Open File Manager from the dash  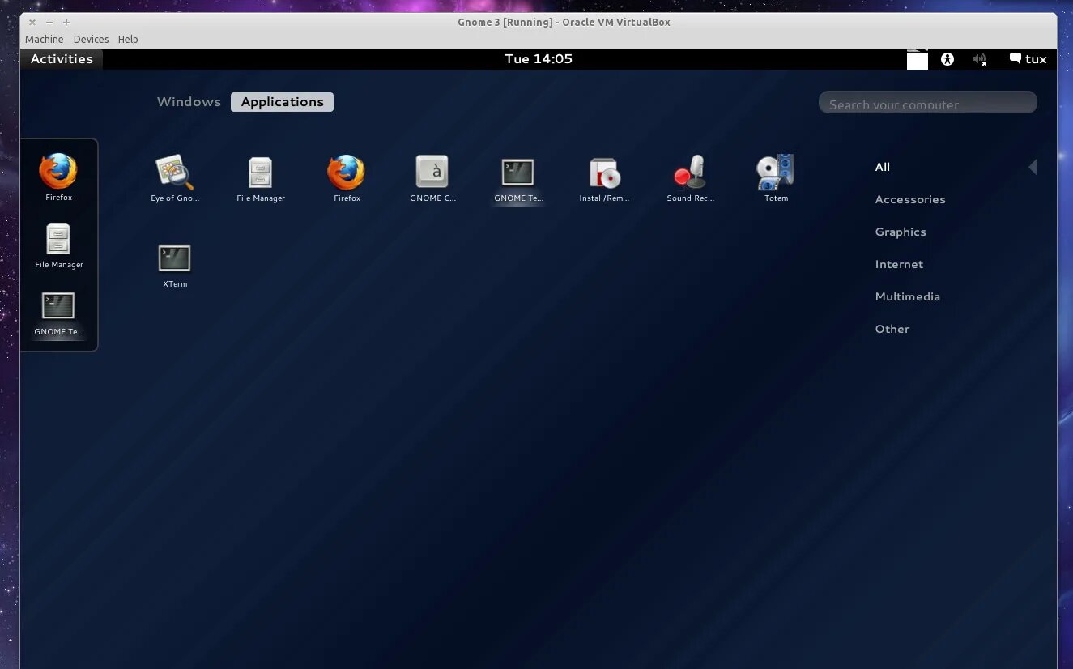pos(57,240)
